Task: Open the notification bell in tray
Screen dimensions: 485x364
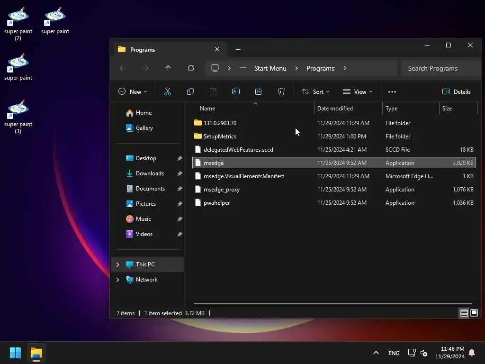Action: click(x=472, y=353)
